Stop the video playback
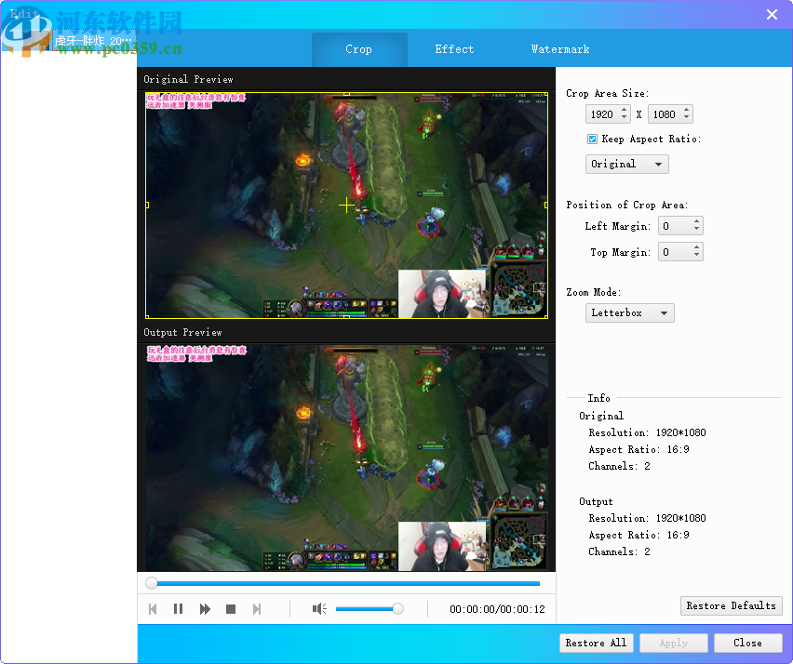This screenshot has height=664, width=793. (231, 609)
